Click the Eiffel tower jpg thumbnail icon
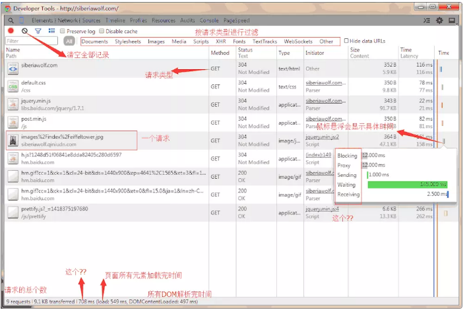The image size is (467, 310). 13,140
